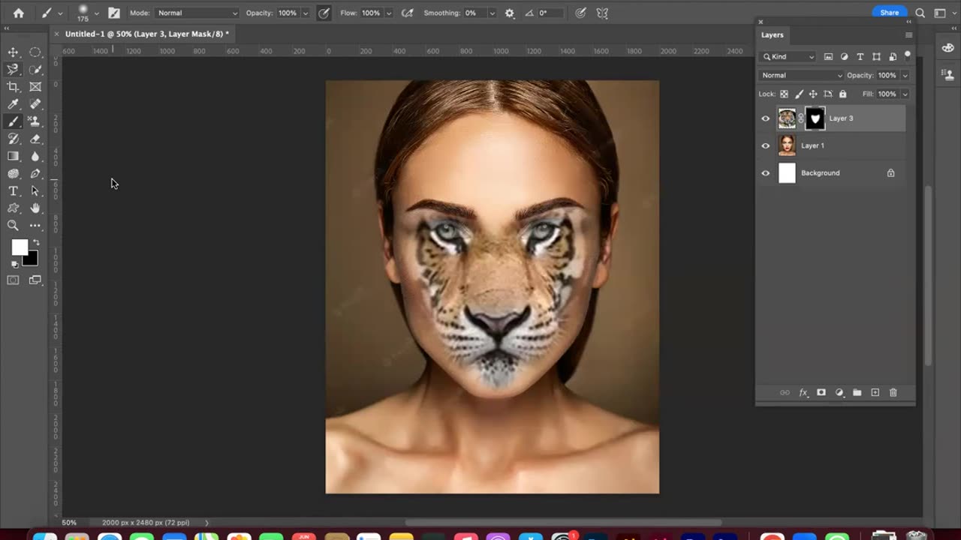This screenshot has width=961, height=540.
Task: Select the Crop tool
Action: click(13, 87)
